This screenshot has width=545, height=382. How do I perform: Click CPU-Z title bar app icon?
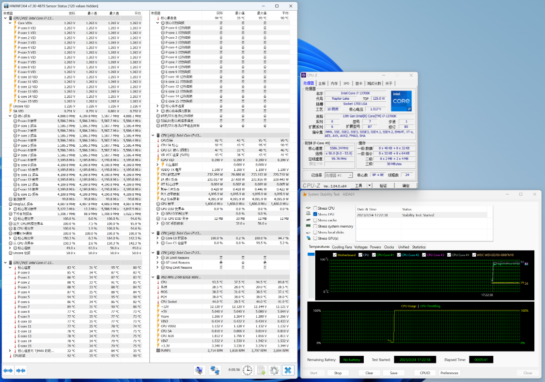point(304,75)
